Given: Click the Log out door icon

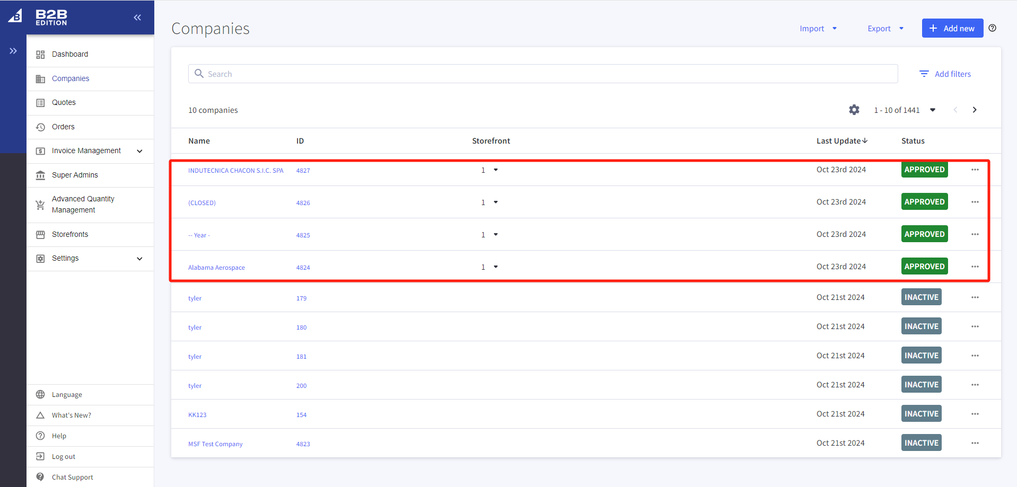Looking at the screenshot, I should (40, 456).
